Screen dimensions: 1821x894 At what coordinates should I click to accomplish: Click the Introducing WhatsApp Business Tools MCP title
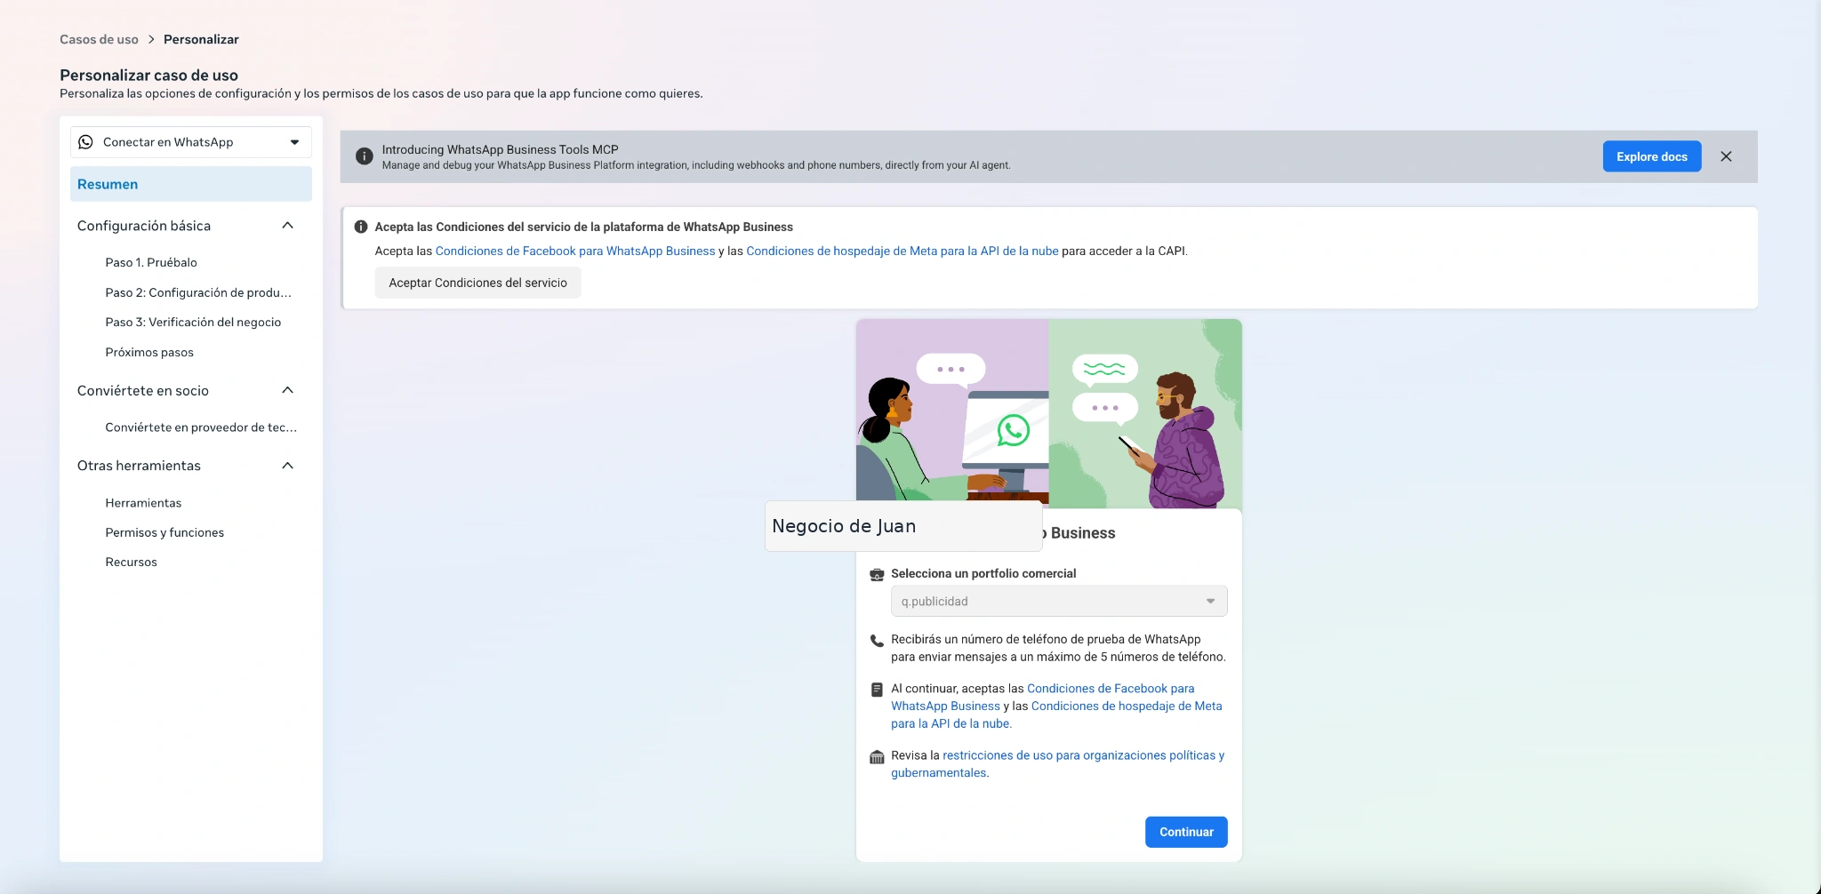click(x=500, y=149)
